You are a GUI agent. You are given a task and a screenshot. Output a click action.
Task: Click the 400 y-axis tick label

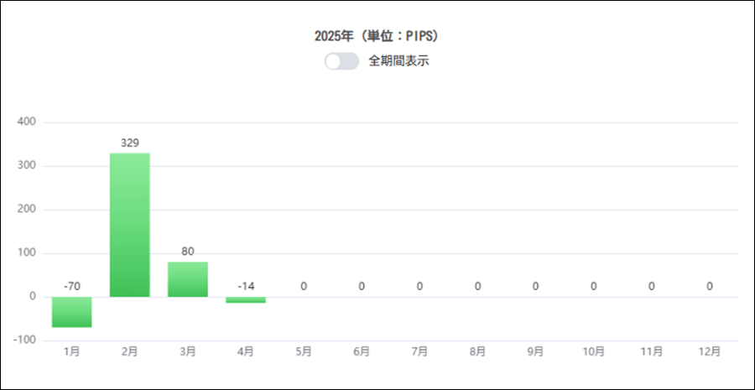27,122
